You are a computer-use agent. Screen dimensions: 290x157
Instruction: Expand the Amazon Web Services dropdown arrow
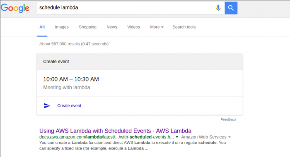point(230,137)
